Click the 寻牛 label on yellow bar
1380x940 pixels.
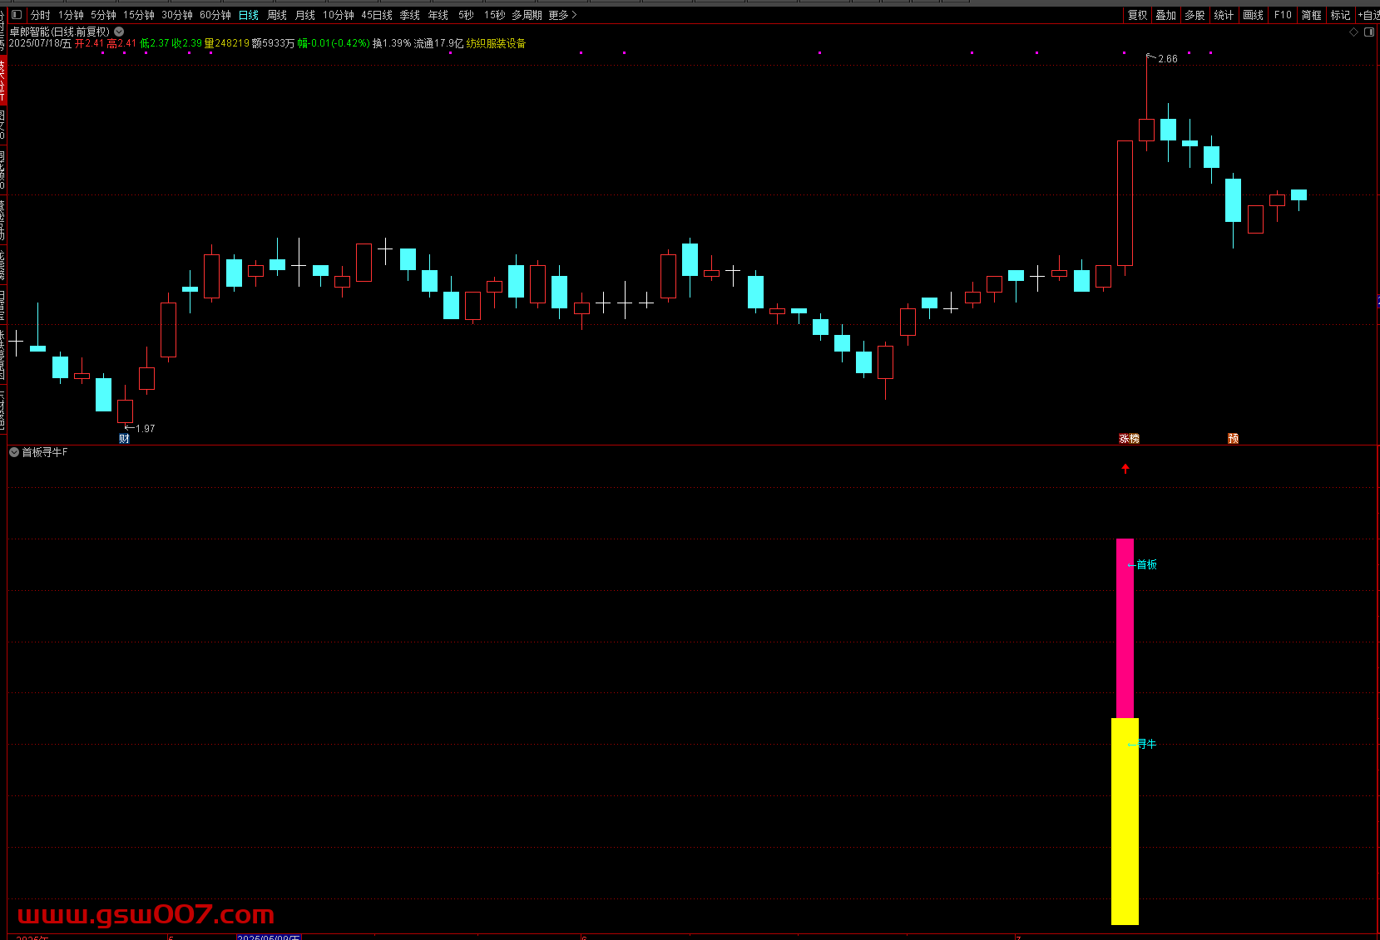(1147, 744)
